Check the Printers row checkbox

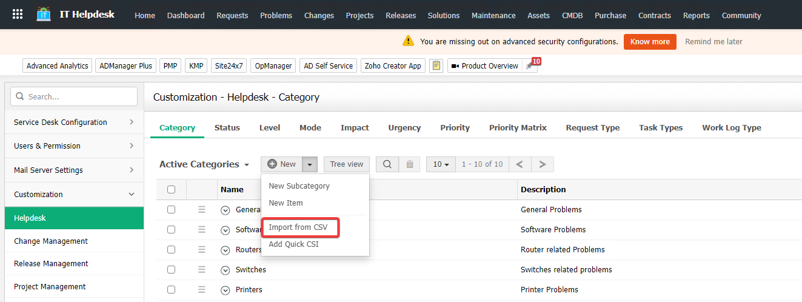coord(171,289)
